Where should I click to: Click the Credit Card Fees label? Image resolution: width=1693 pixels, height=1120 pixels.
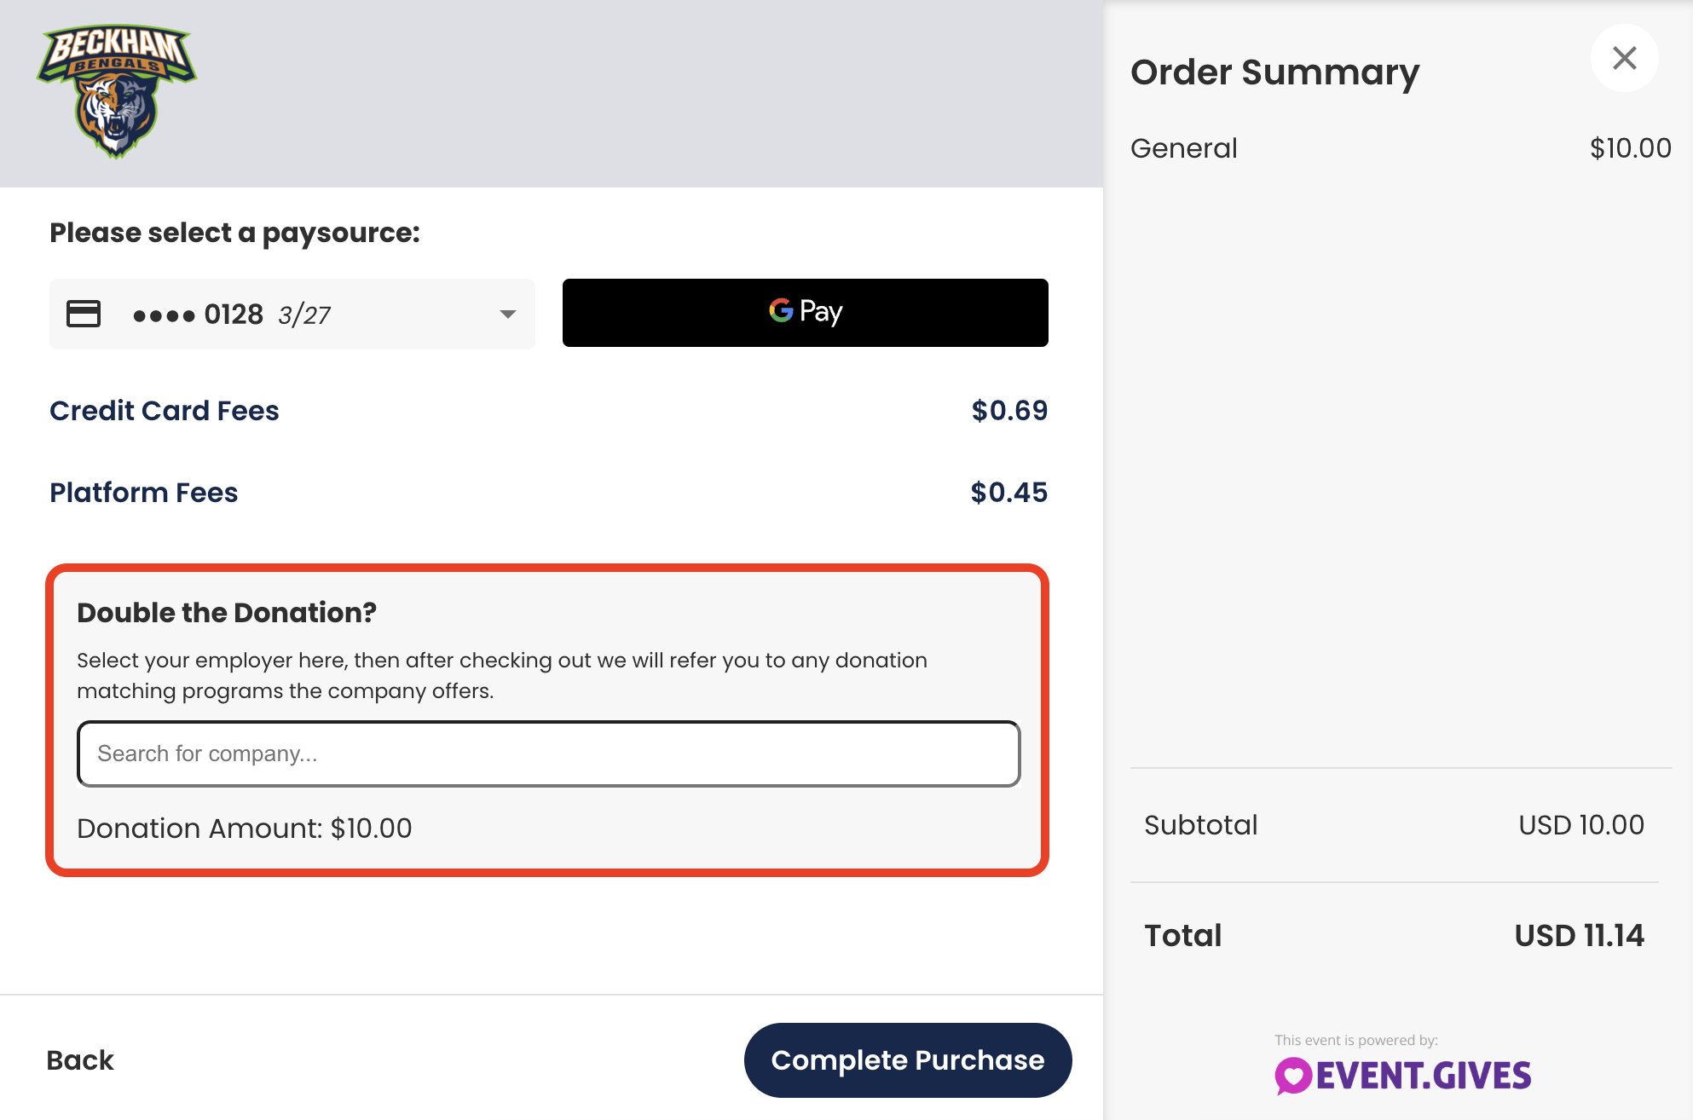(165, 411)
